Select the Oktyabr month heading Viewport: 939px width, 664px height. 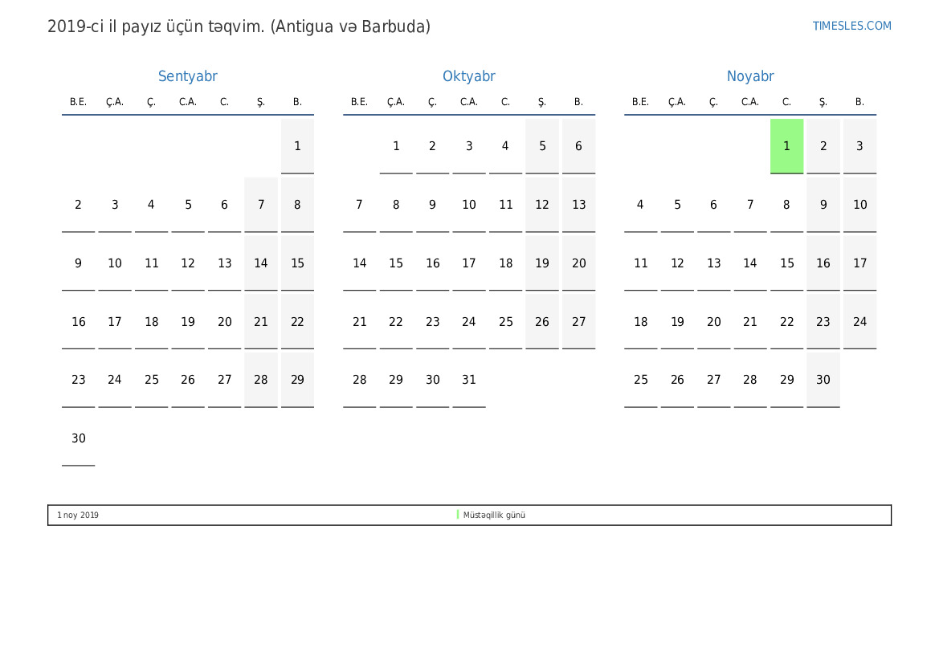click(468, 76)
